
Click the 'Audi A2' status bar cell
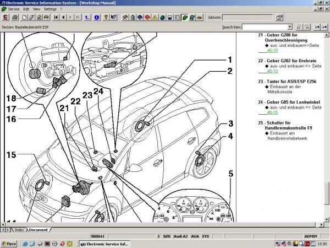click(x=180, y=236)
